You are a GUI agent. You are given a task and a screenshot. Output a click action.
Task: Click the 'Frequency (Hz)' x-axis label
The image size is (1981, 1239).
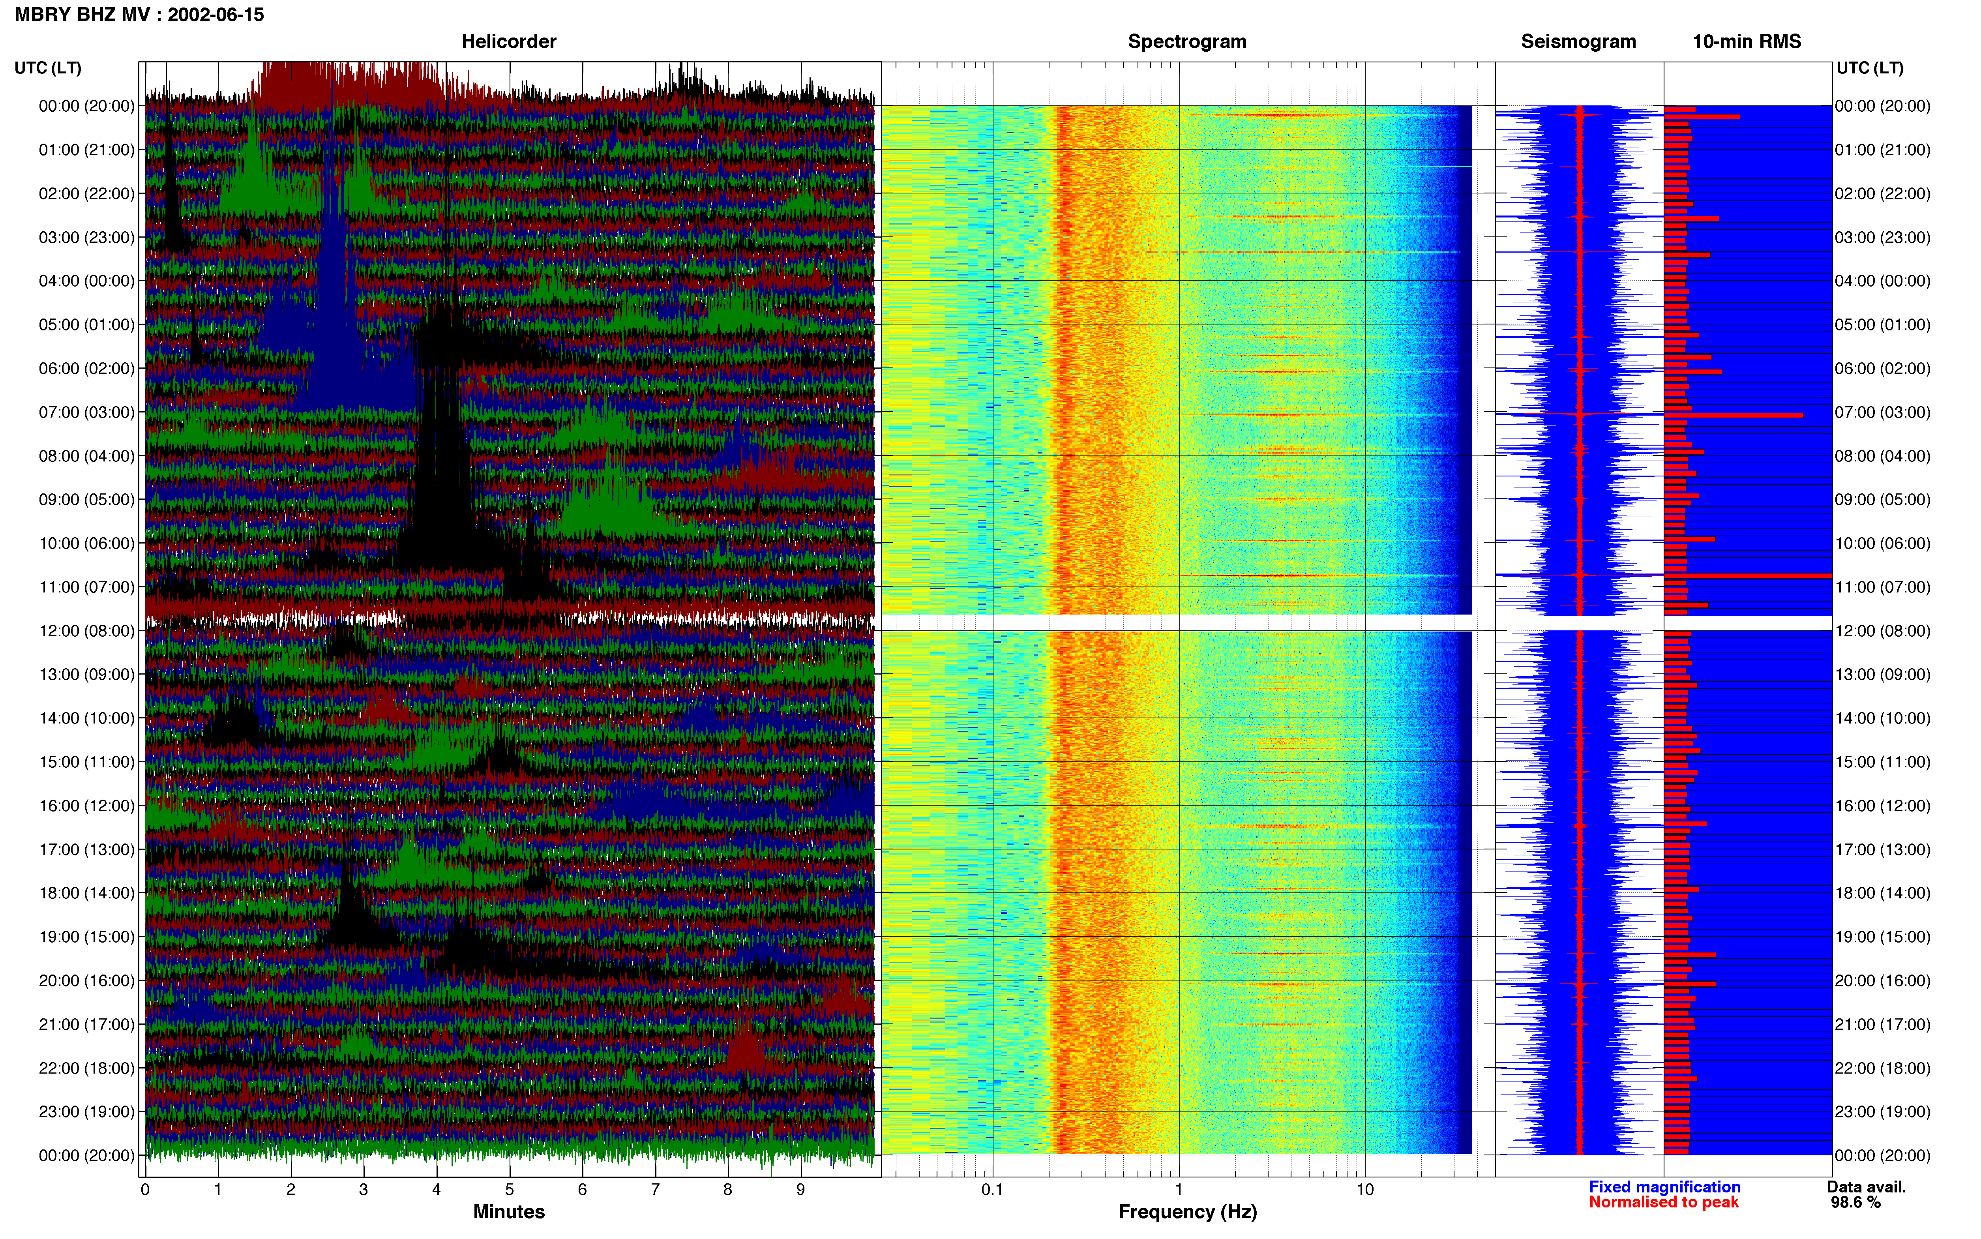click(1187, 1212)
